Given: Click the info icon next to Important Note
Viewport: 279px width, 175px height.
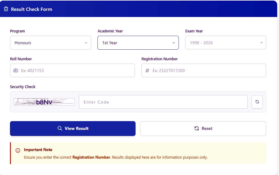Looking at the screenshot, I should pyautogui.click(x=18, y=150).
